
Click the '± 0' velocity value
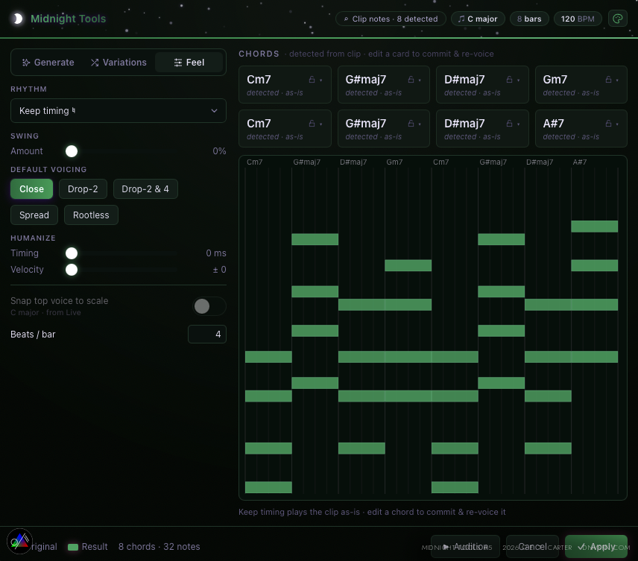pos(219,269)
